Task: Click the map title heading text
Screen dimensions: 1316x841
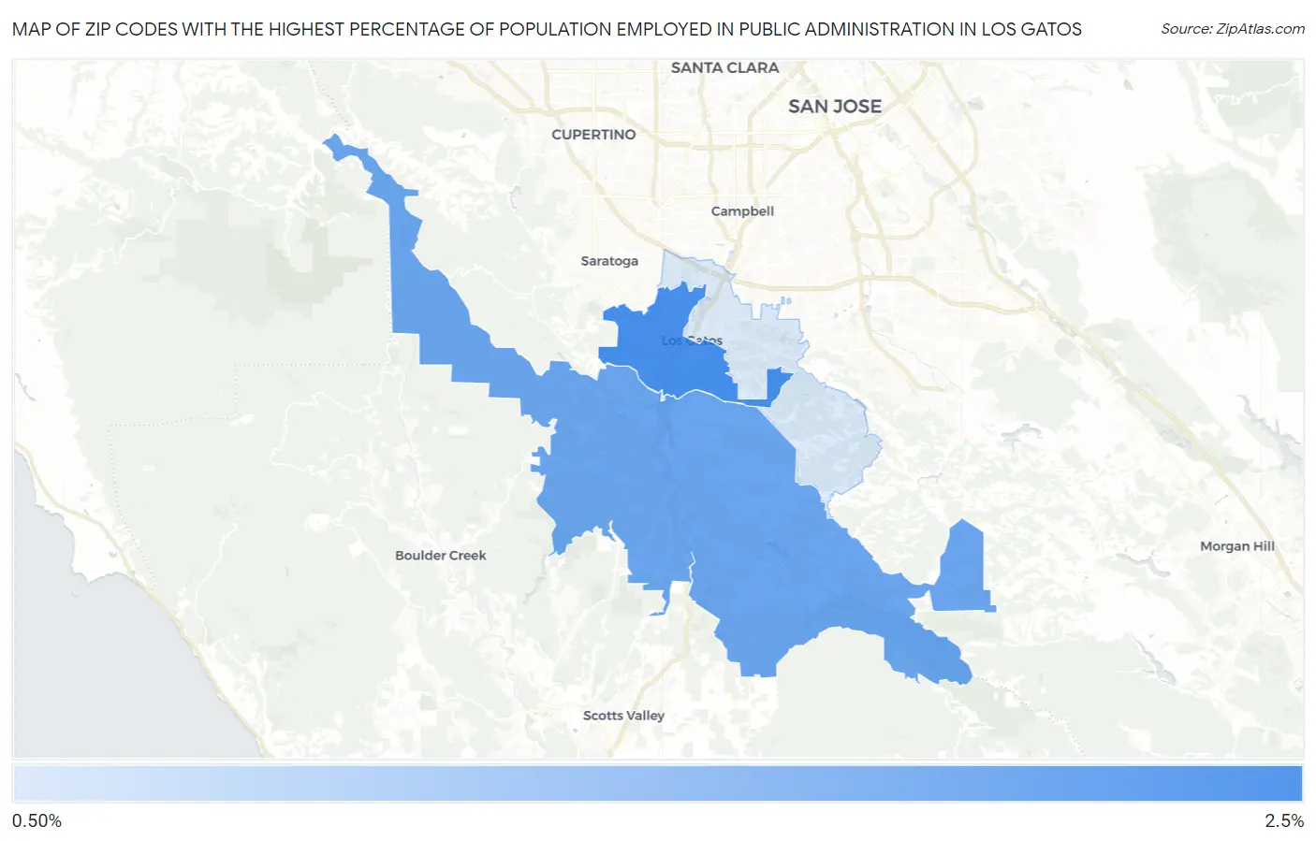Action: (x=547, y=29)
